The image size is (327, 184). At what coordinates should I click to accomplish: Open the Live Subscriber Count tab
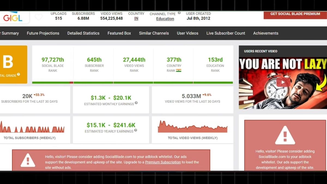click(226, 33)
